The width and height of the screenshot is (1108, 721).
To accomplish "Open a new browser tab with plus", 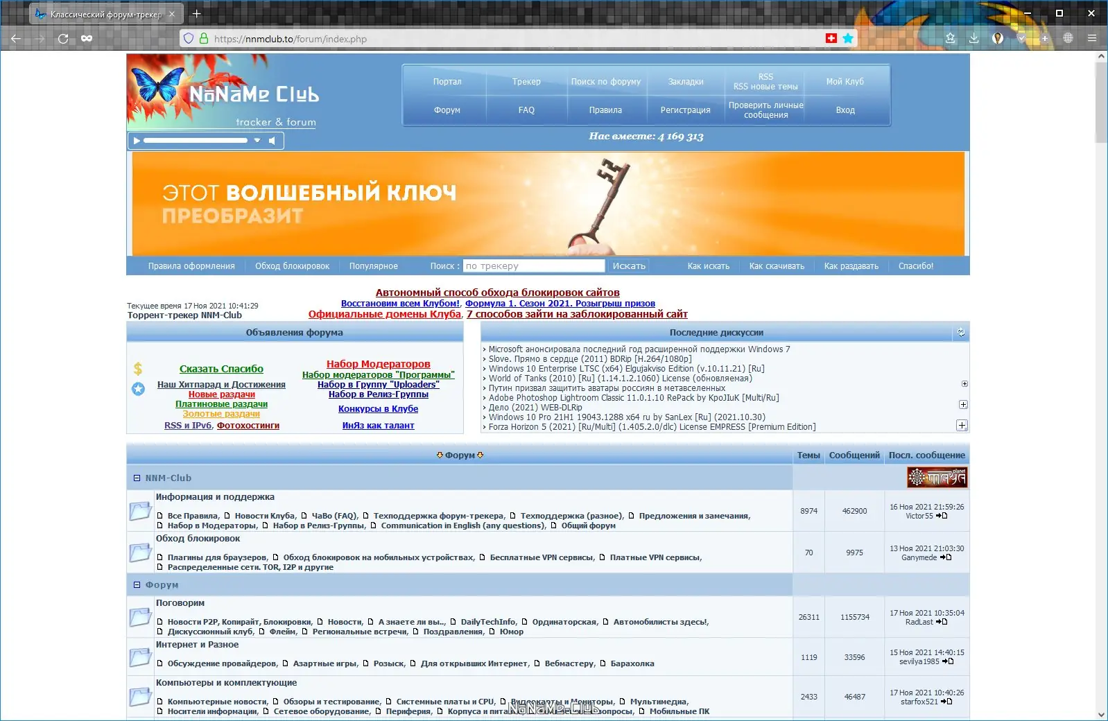I will (196, 14).
